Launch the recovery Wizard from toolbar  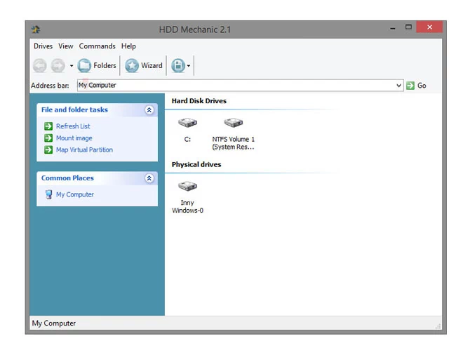(x=144, y=66)
